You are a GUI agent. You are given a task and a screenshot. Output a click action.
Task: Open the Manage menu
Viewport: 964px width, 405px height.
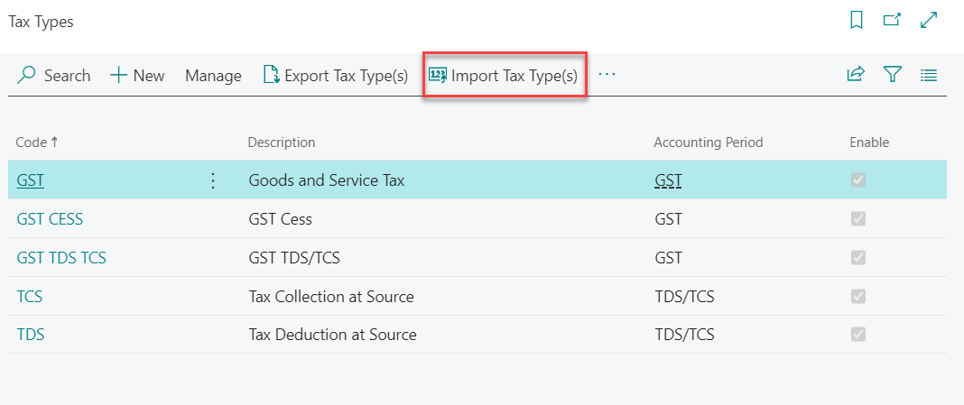click(213, 76)
